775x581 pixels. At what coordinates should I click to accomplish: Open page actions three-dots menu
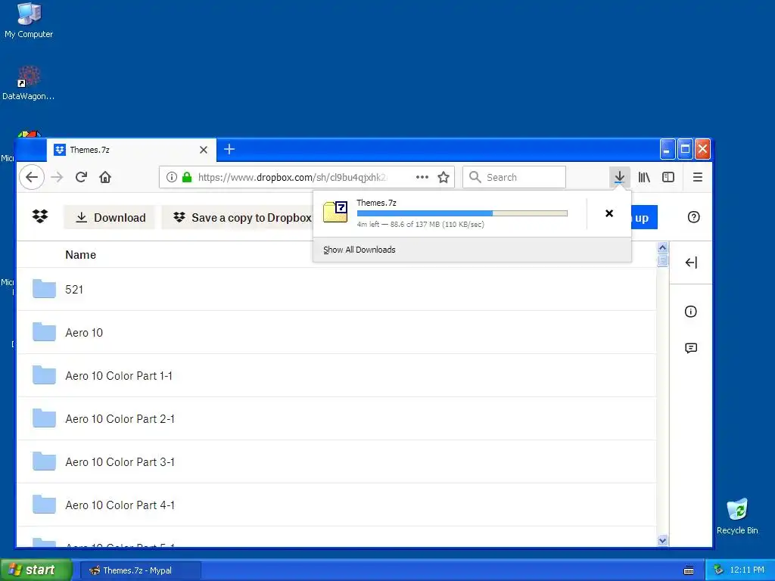[x=422, y=177]
